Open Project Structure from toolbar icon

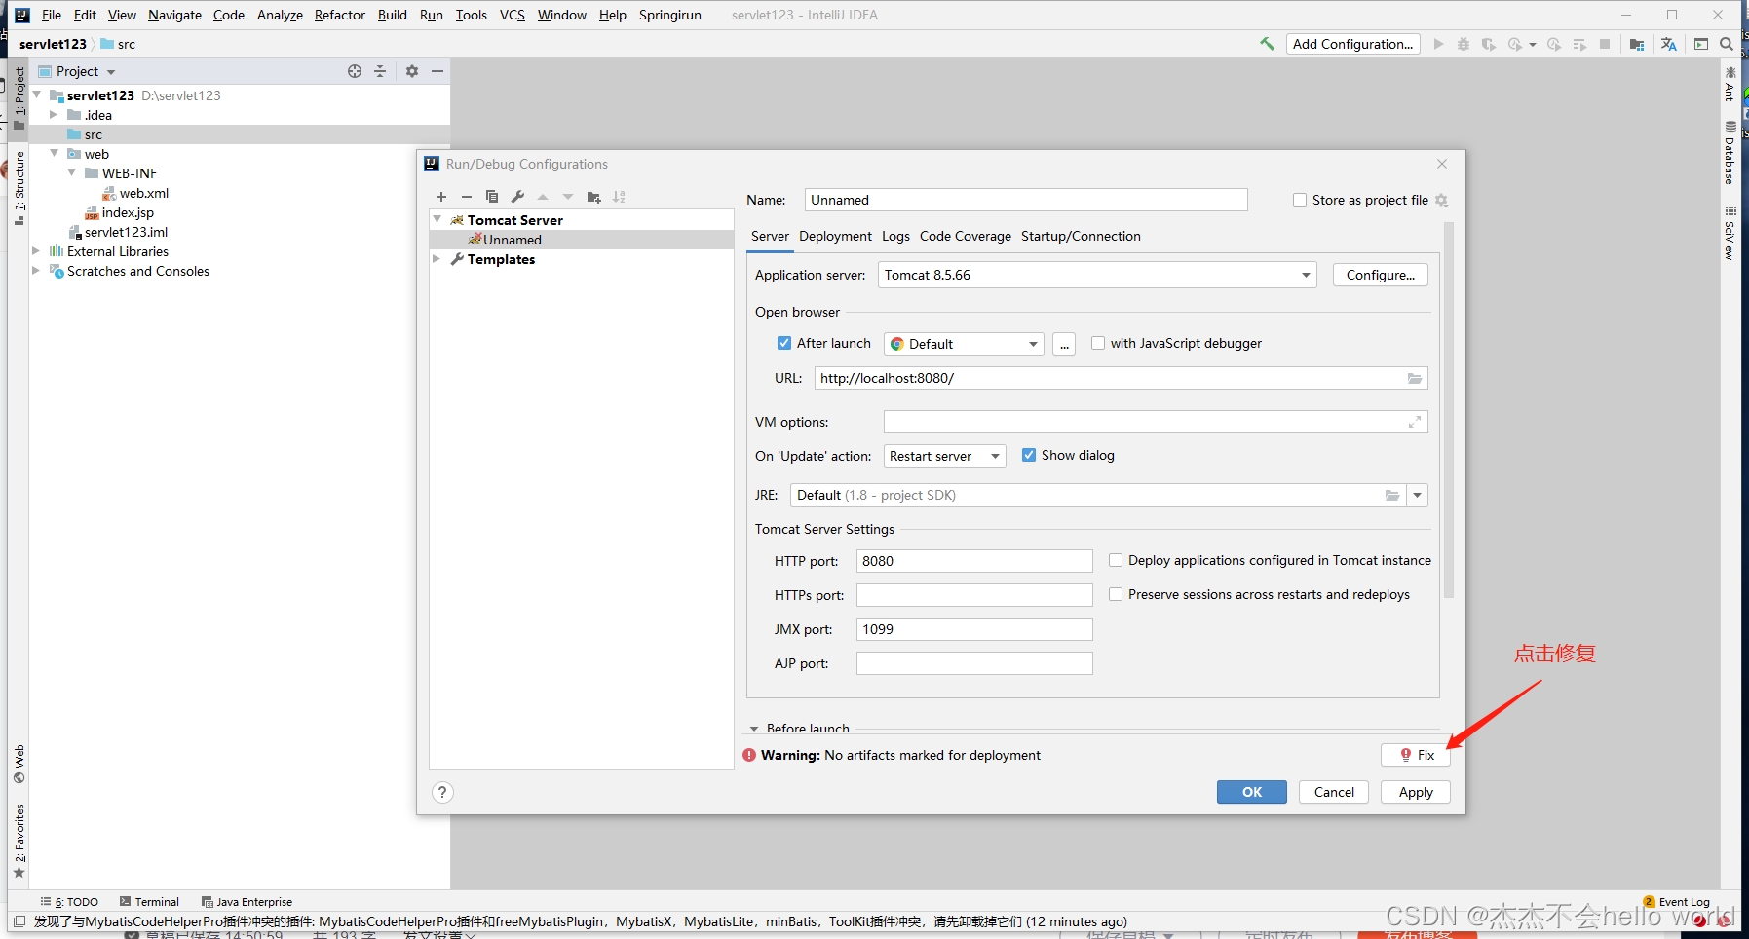[x=1637, y=44]
